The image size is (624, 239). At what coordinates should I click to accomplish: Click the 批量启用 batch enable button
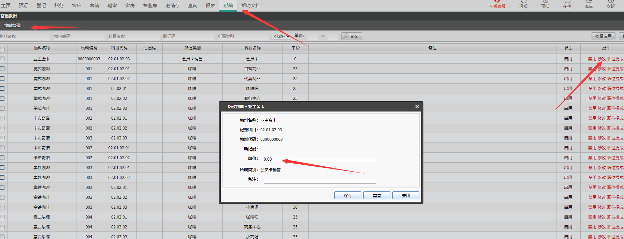click(603, 36)
